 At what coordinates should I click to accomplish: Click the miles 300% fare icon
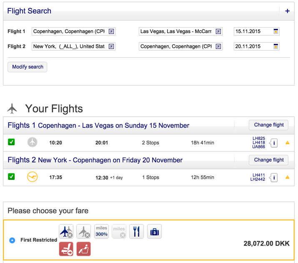tap(101, 231)
